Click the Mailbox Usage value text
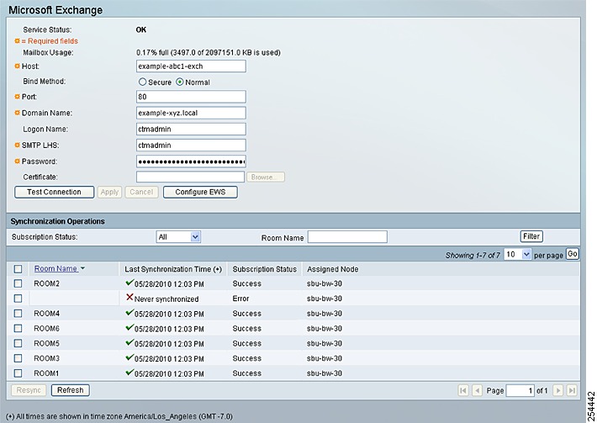Viewport: 597px width, 423px height. [x=209, y=52]
